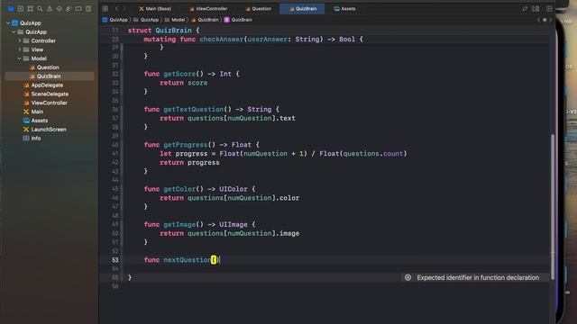
Task: Open the Issue navigator warning icon
Action: (50, 8)
